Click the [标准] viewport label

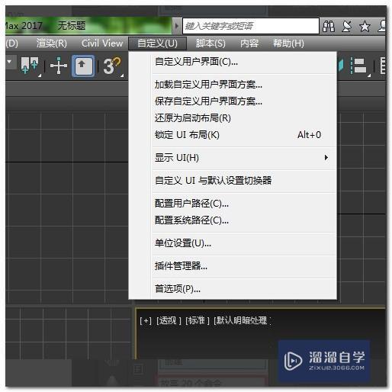click(x=198, y=320)
